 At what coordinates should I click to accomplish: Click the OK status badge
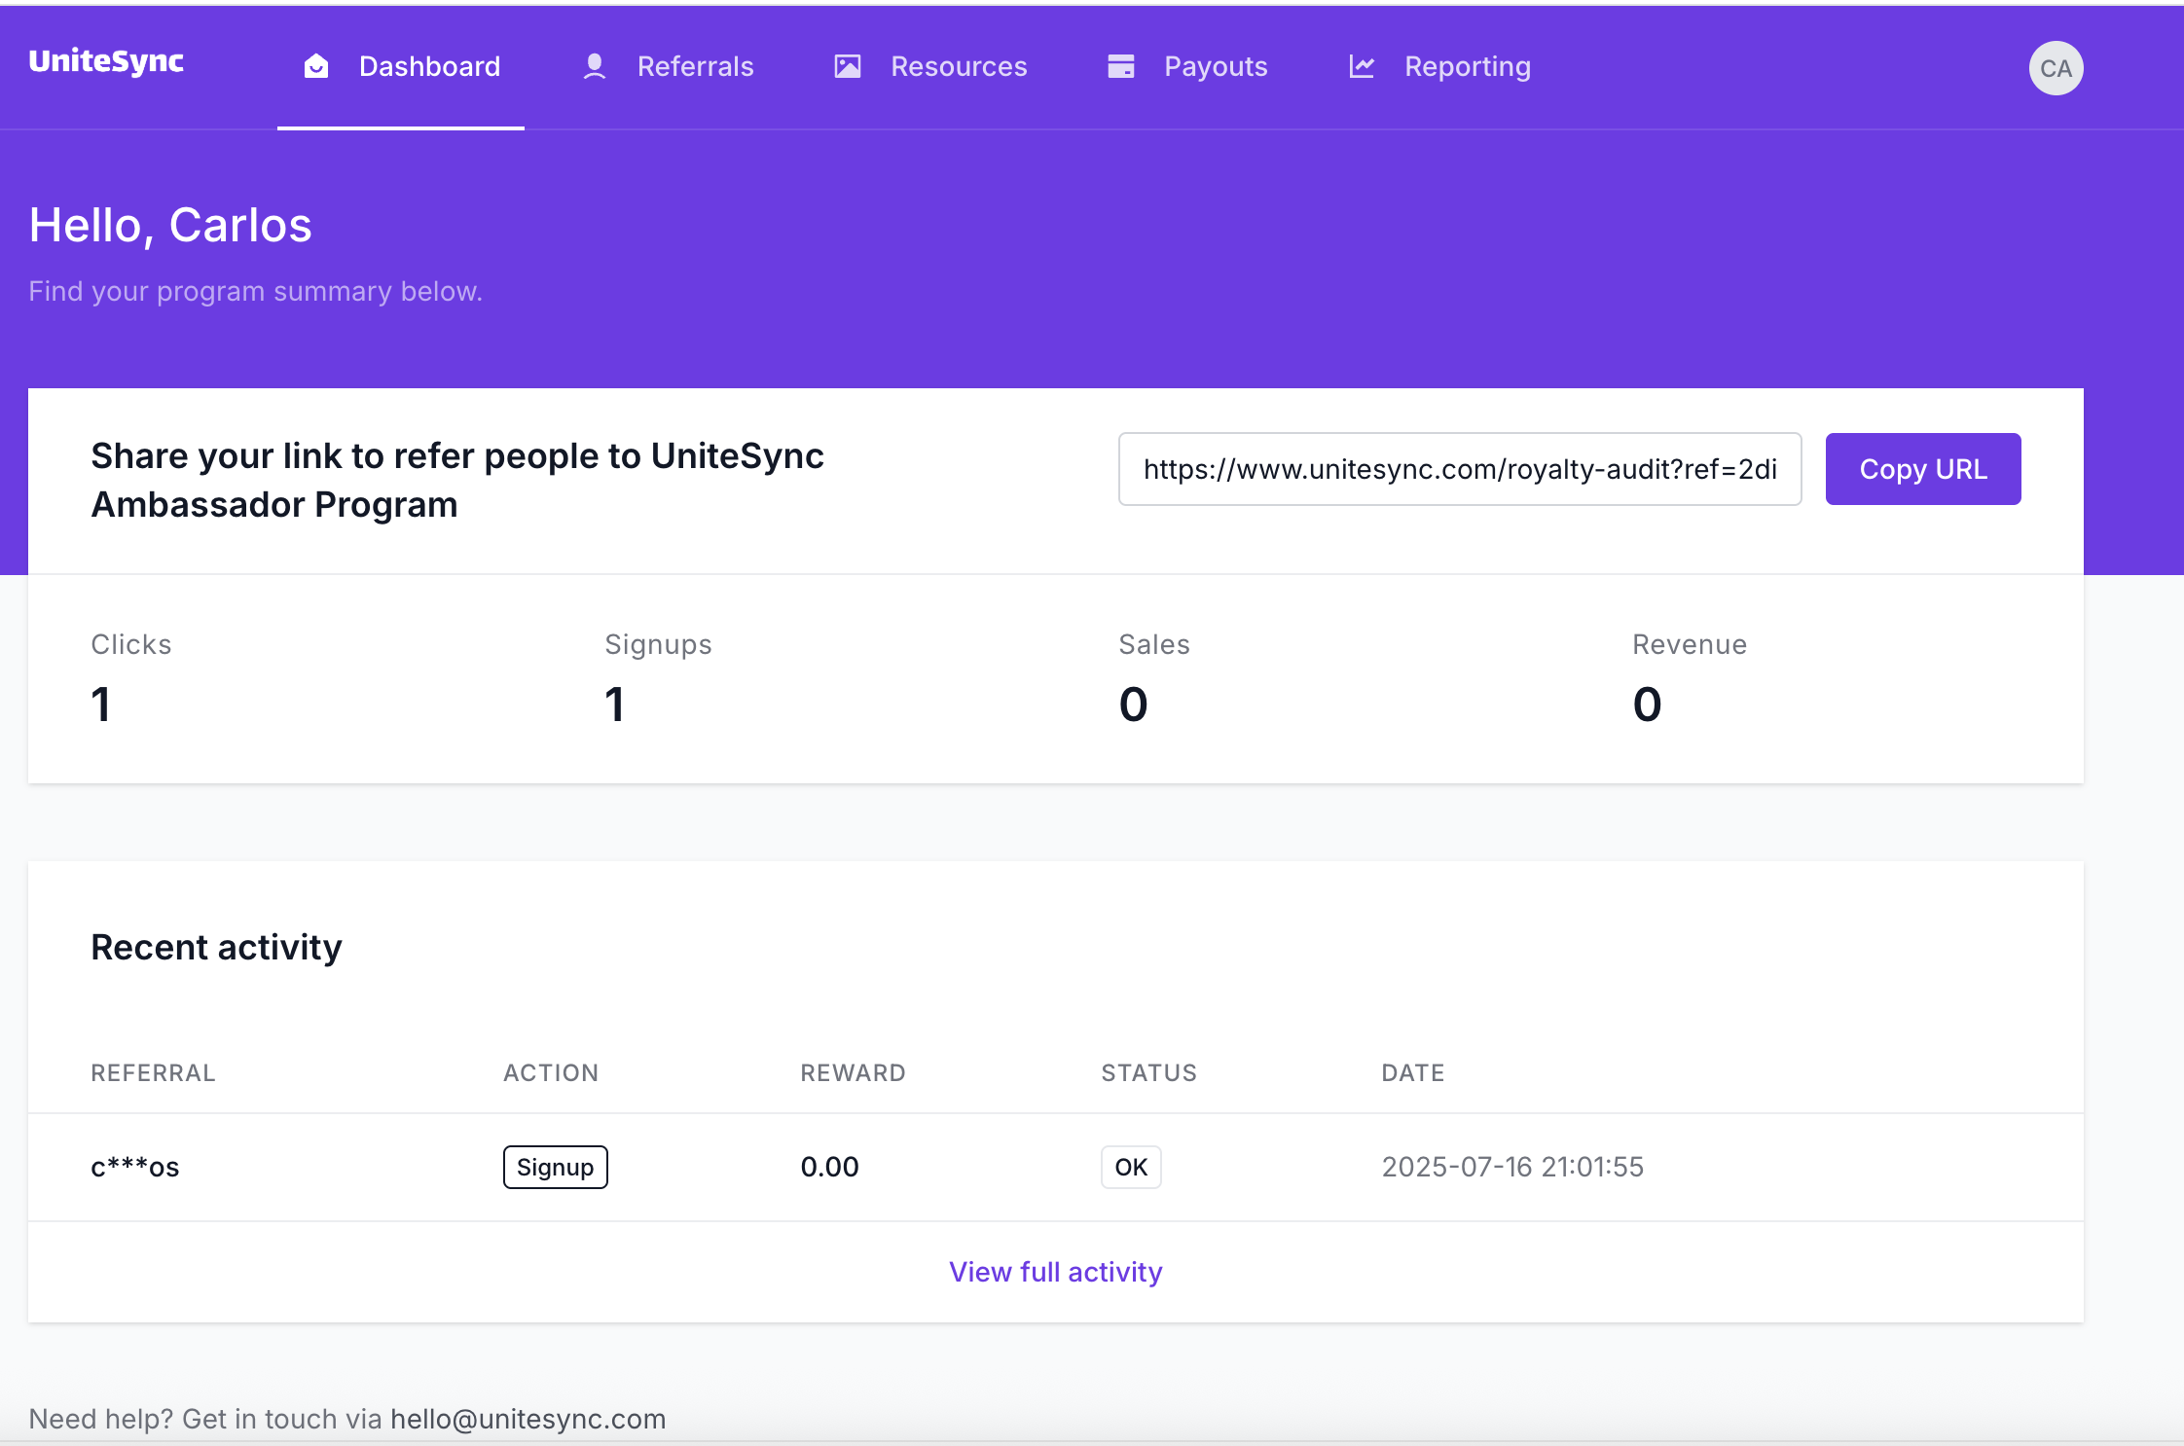1130,1167
